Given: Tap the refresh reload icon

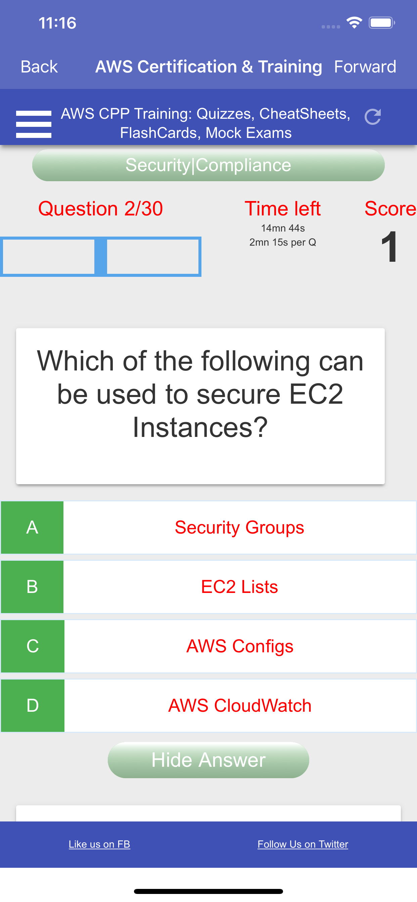Looking at the screenshot, I should coord(372,116).
